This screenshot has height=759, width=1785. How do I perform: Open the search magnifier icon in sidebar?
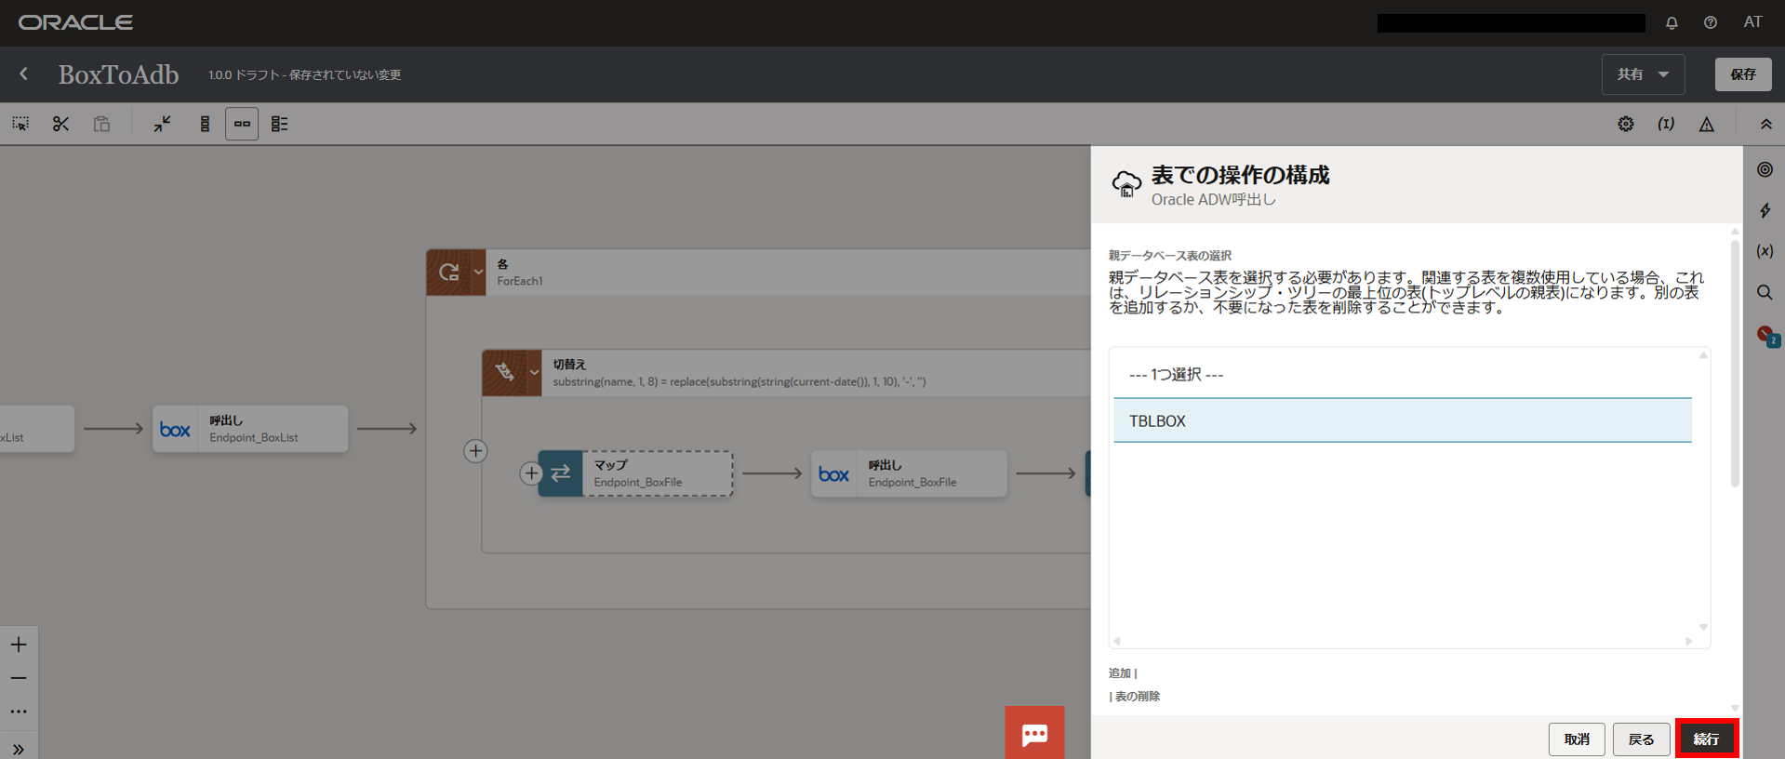[x=1765, y=292]
